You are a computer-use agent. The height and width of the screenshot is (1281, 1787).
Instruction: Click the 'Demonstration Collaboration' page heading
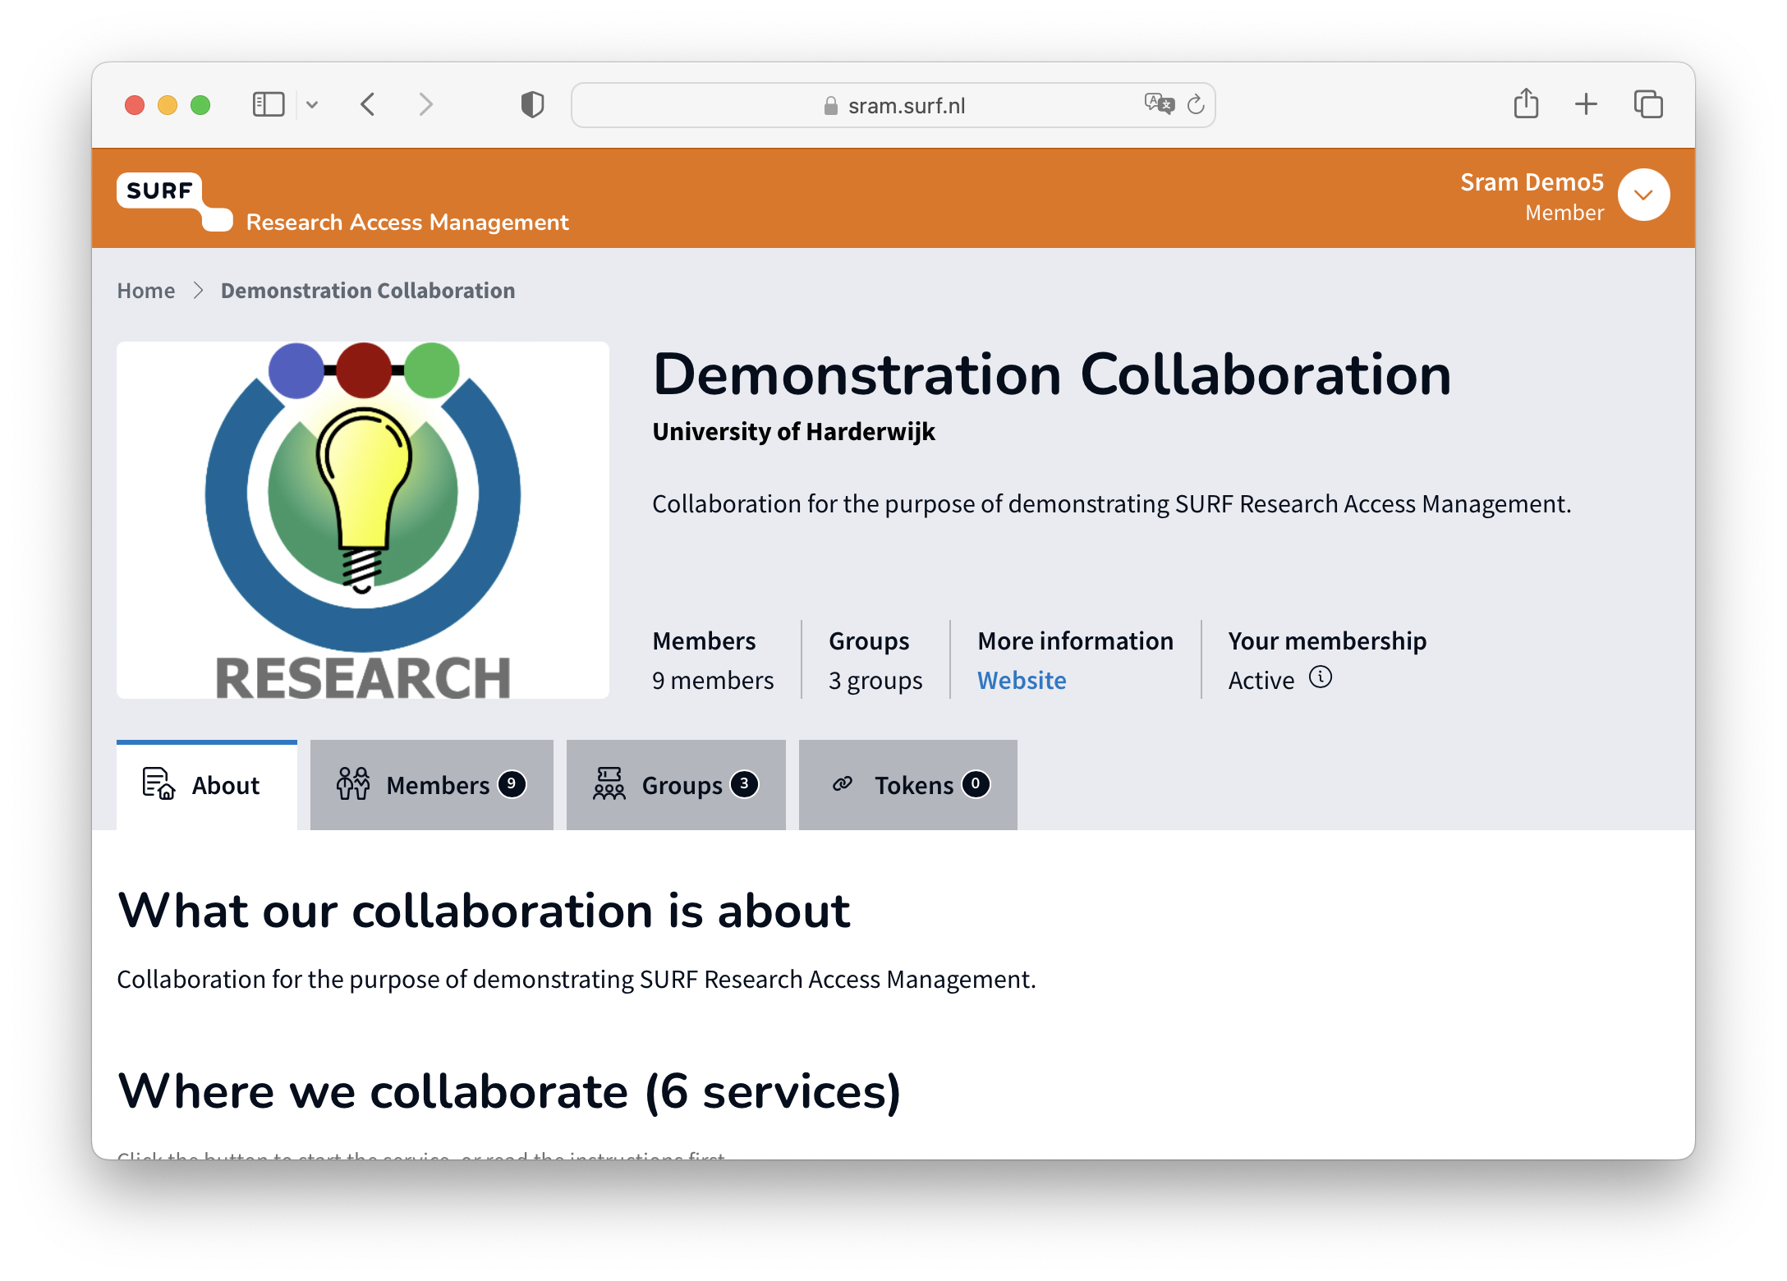(x=1052, y=374)
